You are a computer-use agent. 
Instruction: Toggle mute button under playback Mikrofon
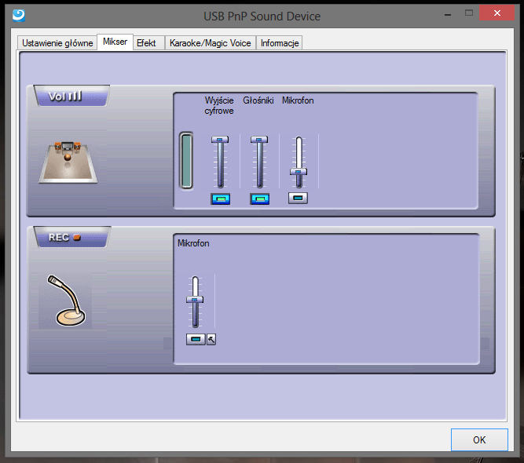[298, 198]
